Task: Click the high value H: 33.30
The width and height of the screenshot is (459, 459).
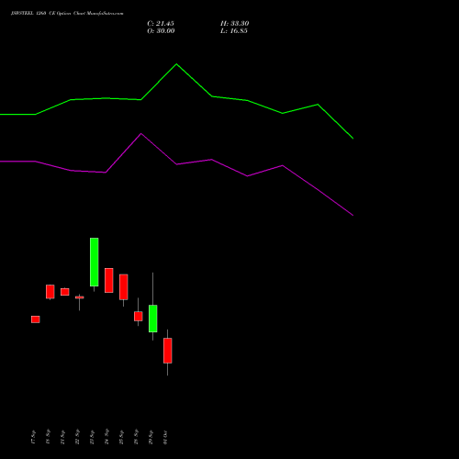Action: coord(235,24)
